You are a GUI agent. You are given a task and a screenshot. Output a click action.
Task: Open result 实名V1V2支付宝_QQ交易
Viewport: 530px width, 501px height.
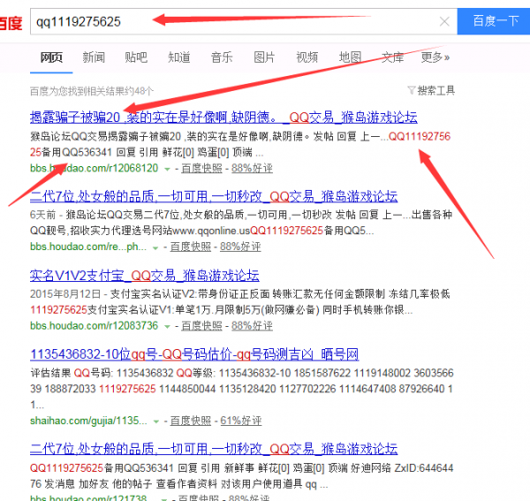point(144,276)
